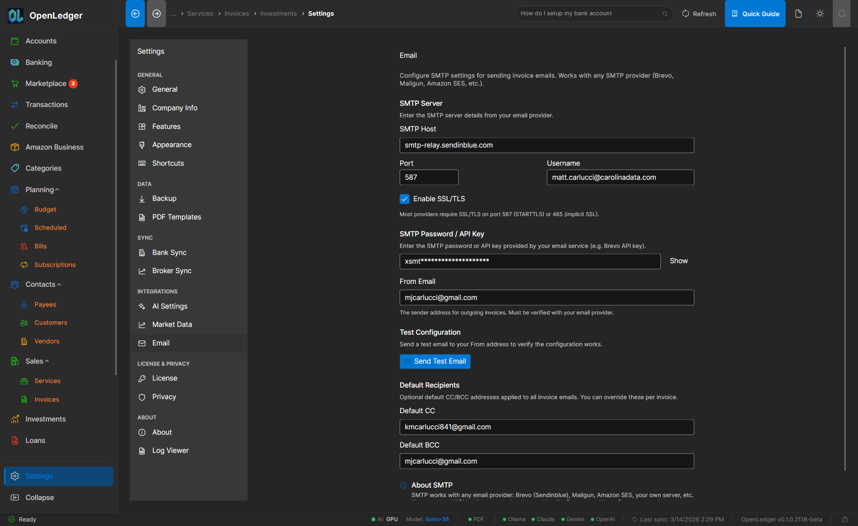This screenshot has height=526, width=858.
Task: Select the Bank Sync settings icon
Action: click(x=142, y=252)
